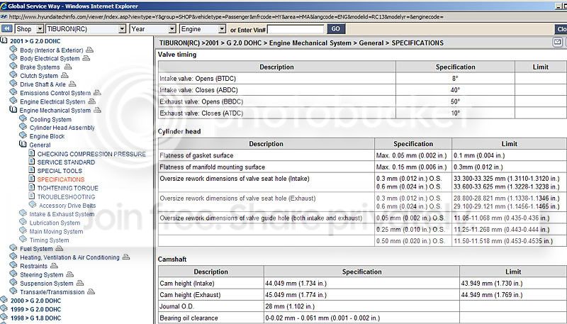Click the book icon beside Cooling System
This screenshot has width=567, height=324.
[24, 119]
